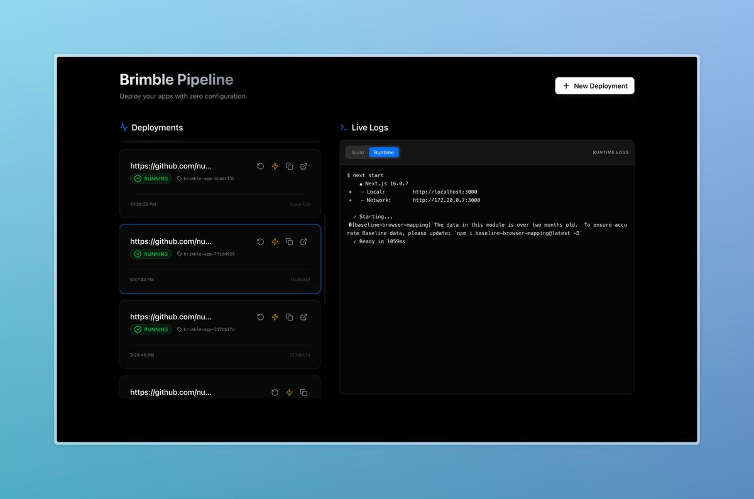This screenshot has height=499, width=754.
Task: Open brimble-app-3caac13b in new window icon
Action: point(303,166)
